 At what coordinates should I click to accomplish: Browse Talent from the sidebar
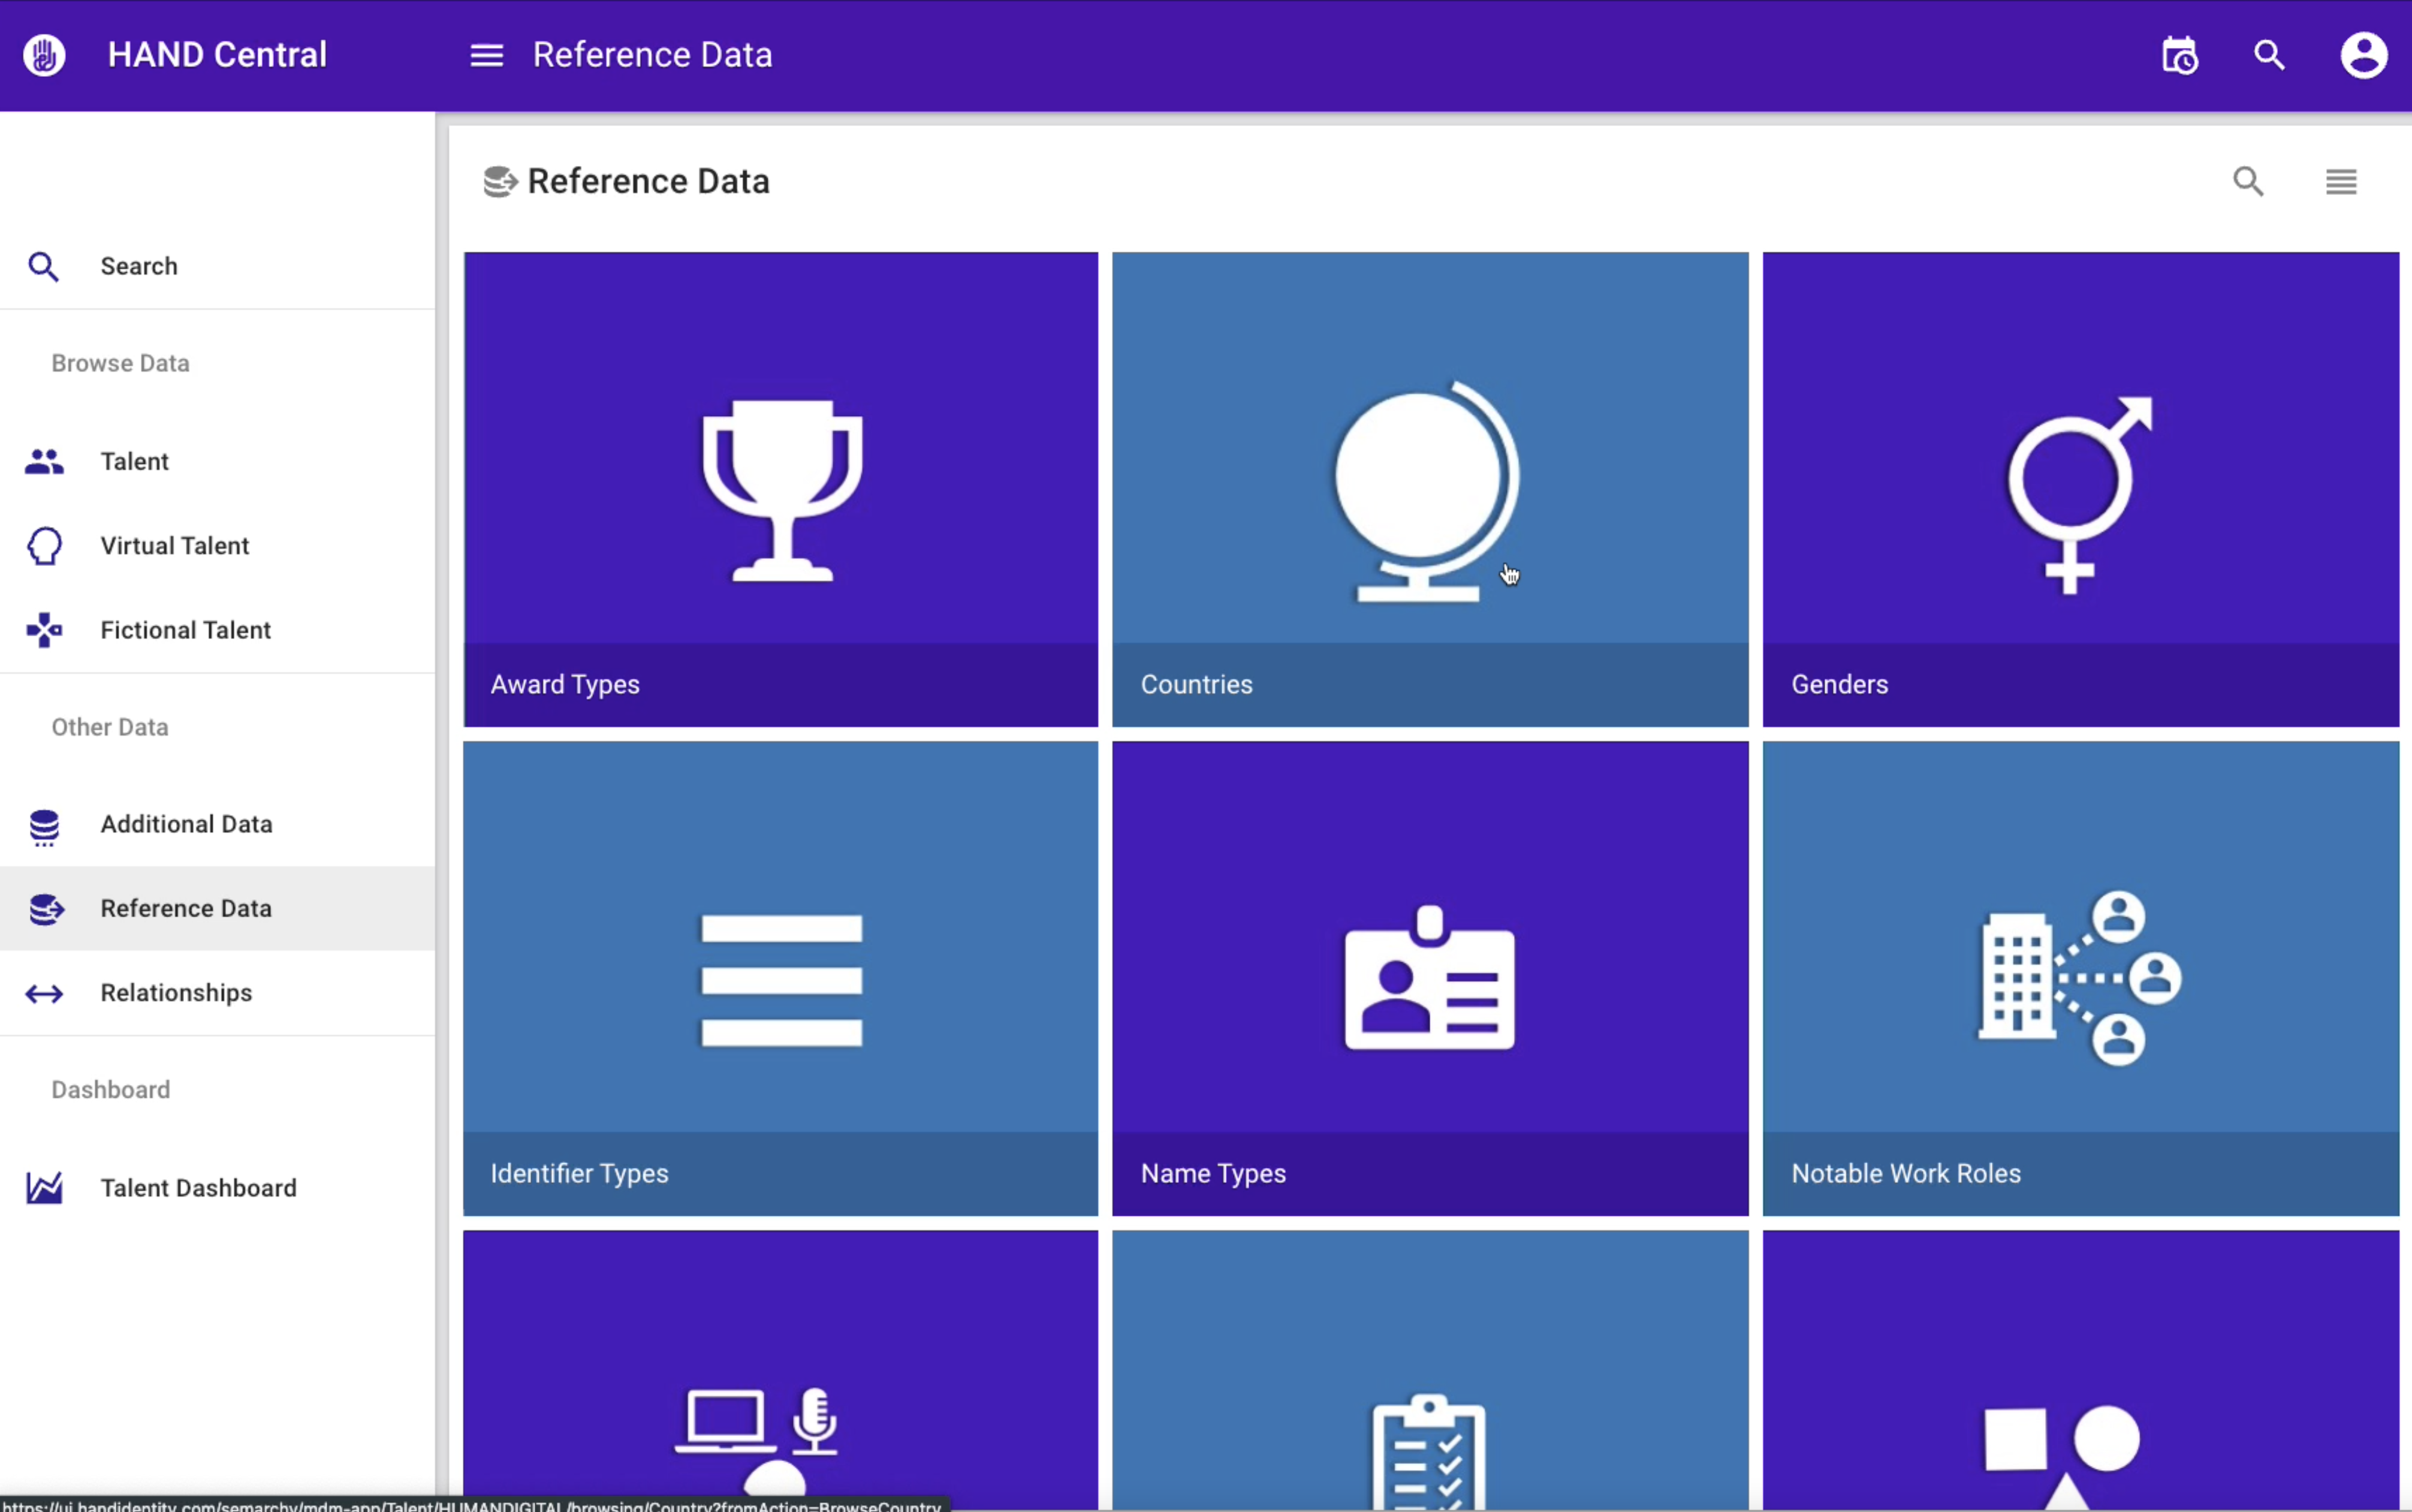coord(134,461)
